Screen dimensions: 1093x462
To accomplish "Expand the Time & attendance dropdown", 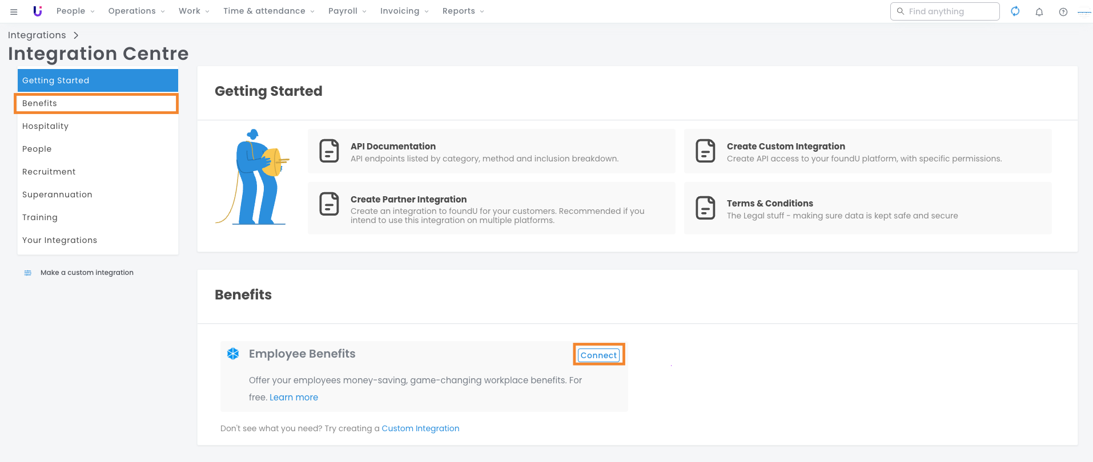I will (268, 11).
